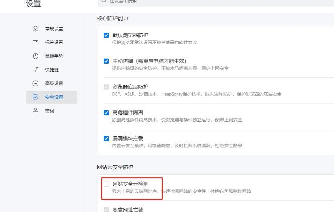Click the greyed 浏览器底层防护 checkbox
The width and height of the screenshot is (334, 212).
(106, 87)
